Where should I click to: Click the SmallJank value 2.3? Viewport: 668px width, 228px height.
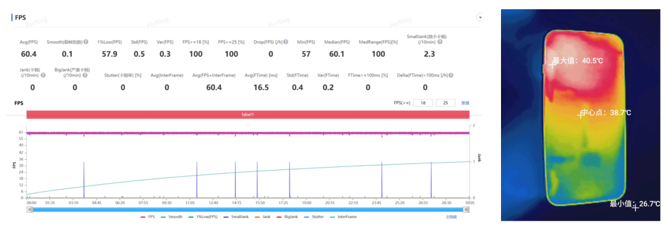tap(429, 54)
